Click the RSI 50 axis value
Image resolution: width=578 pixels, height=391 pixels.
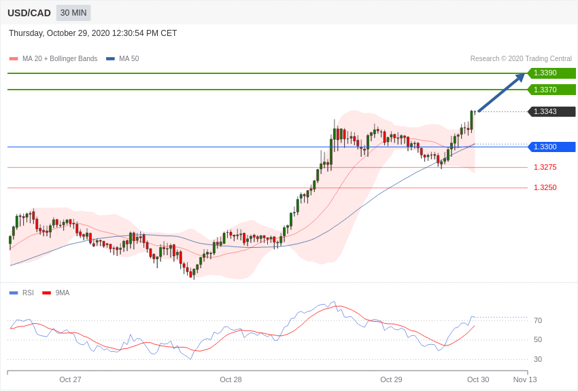(x=538, y=339)
